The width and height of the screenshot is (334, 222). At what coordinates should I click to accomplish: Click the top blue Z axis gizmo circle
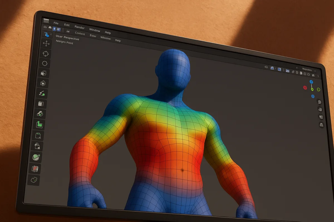[x=311, y=82]
